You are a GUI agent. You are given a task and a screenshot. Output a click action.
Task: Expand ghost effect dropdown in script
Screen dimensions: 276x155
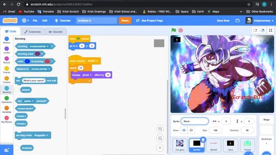tap(91, 75)
